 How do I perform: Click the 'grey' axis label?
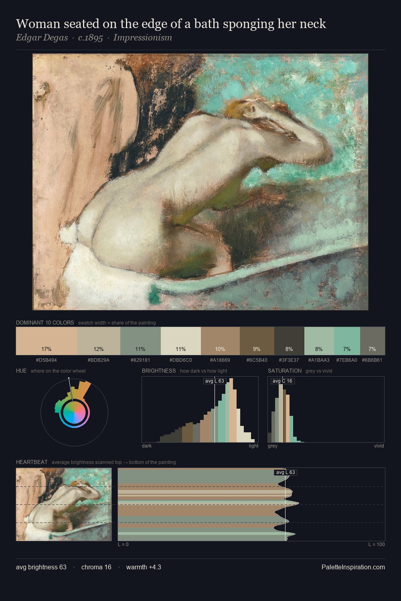click(273, 446)
